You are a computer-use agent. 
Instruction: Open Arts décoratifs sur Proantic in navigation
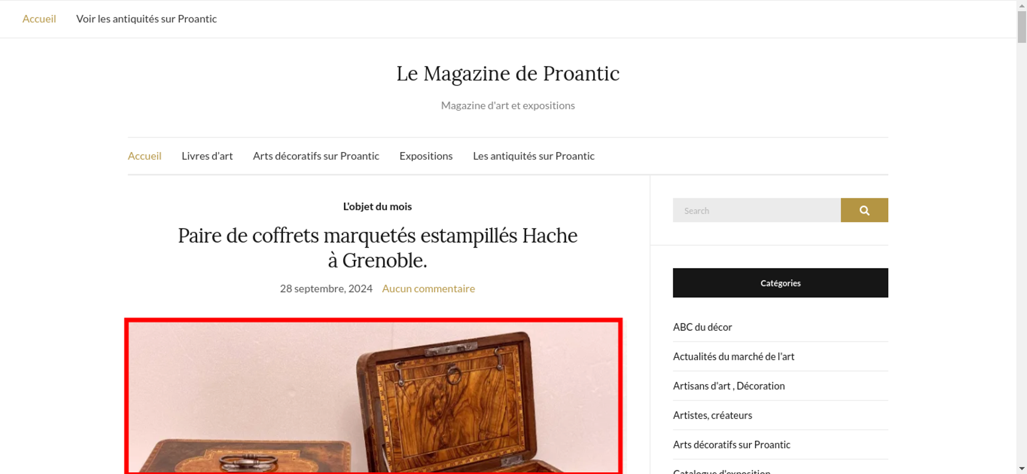[316, 156]
